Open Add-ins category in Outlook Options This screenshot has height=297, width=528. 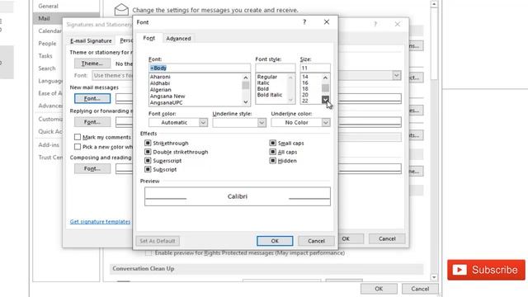pos(49,145)
